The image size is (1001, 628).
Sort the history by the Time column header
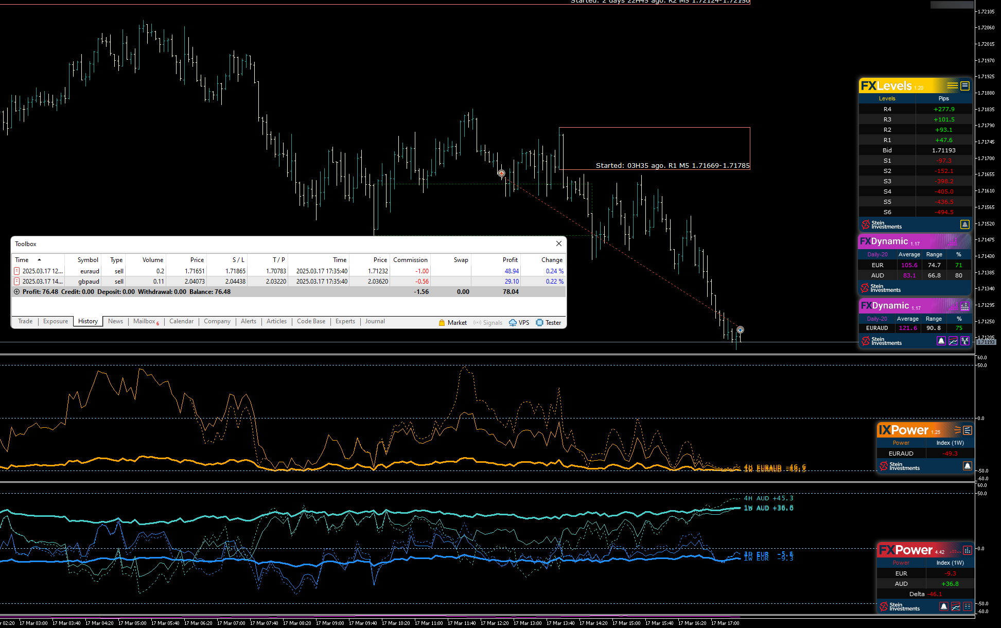(22, 260)
